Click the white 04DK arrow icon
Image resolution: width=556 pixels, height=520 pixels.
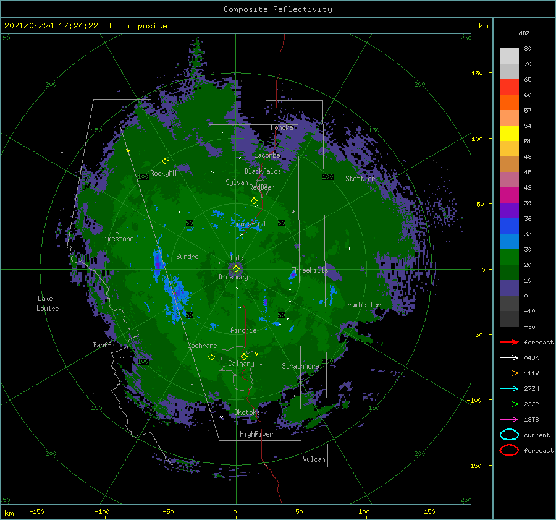(509, 358)
